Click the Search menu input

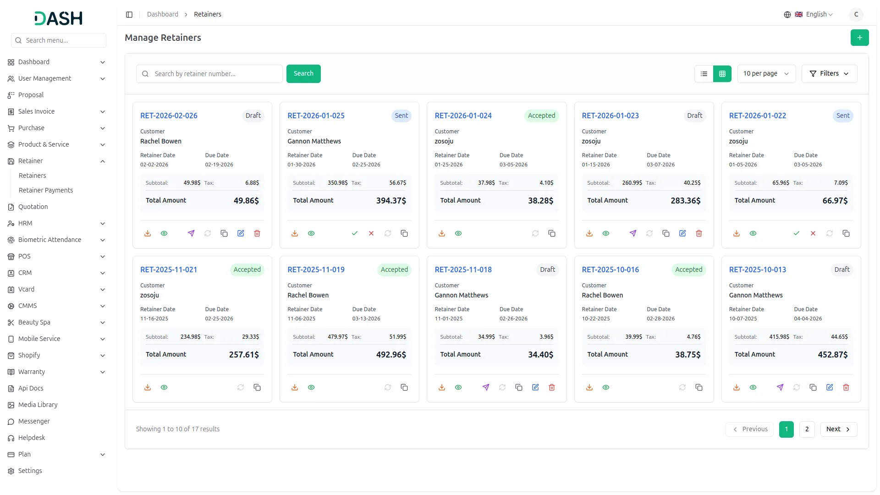pos(59,40)
